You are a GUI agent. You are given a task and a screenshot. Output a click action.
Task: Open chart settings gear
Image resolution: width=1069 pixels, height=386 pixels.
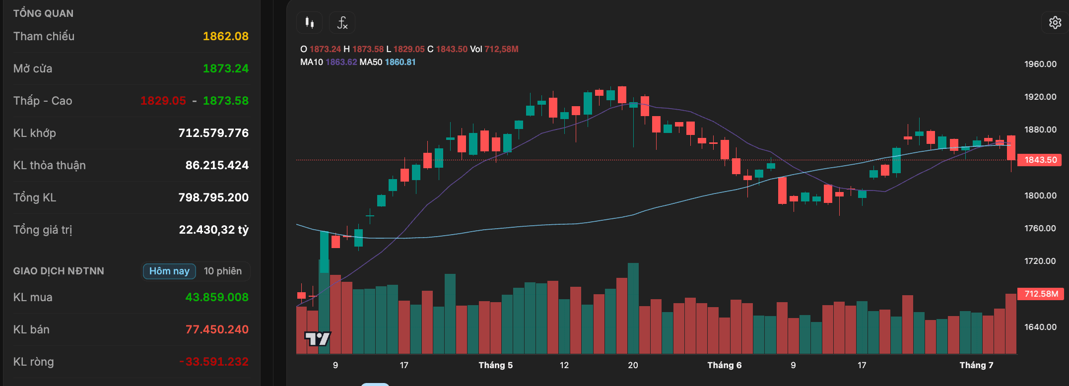pos(1055,22)
